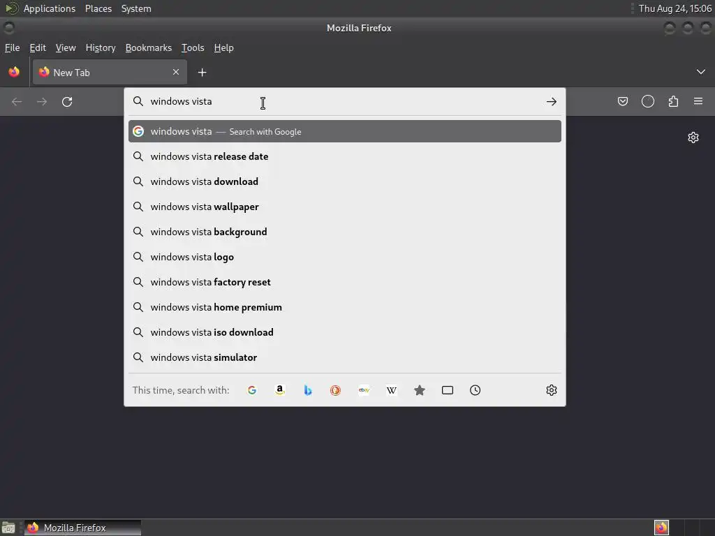The image size is (715, 536).
Task: Click the clock Thu Aug 24, 15:06
Action: point(675,8)
